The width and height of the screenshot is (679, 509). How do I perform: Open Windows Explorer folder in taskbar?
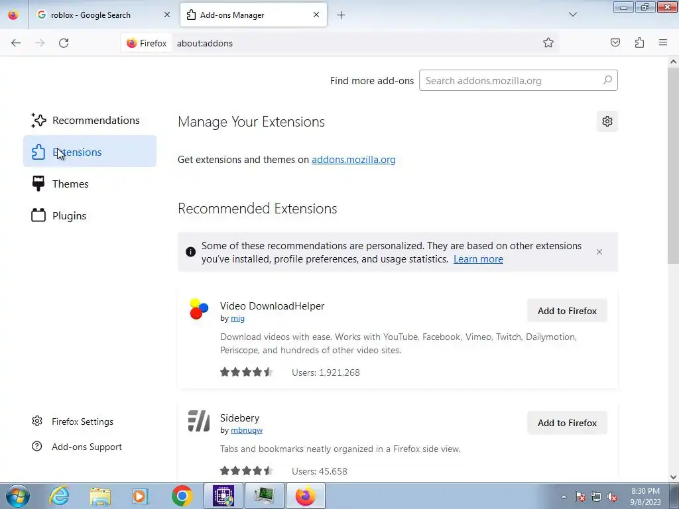[100, 496]
